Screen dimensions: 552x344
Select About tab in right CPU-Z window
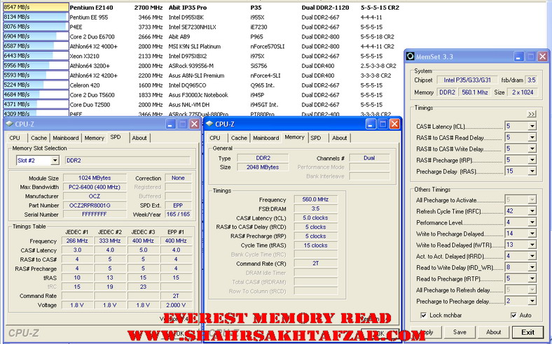[339, 138]
